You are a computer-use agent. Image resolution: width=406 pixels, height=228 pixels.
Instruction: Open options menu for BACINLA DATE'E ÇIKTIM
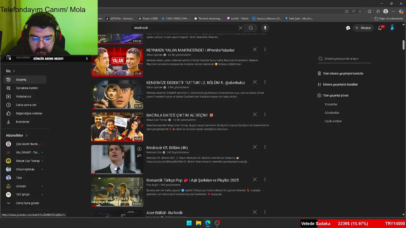point(265,114)
